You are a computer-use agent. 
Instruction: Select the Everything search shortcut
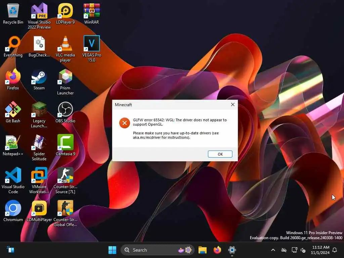point(13,46)
